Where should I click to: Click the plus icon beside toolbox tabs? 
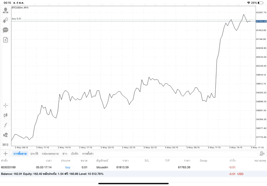(x=5, y=154)
